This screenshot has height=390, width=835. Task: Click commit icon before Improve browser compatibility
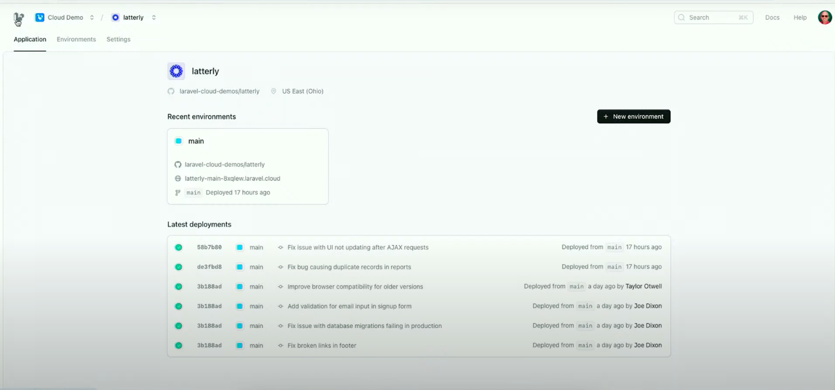[x=280, y=286]
